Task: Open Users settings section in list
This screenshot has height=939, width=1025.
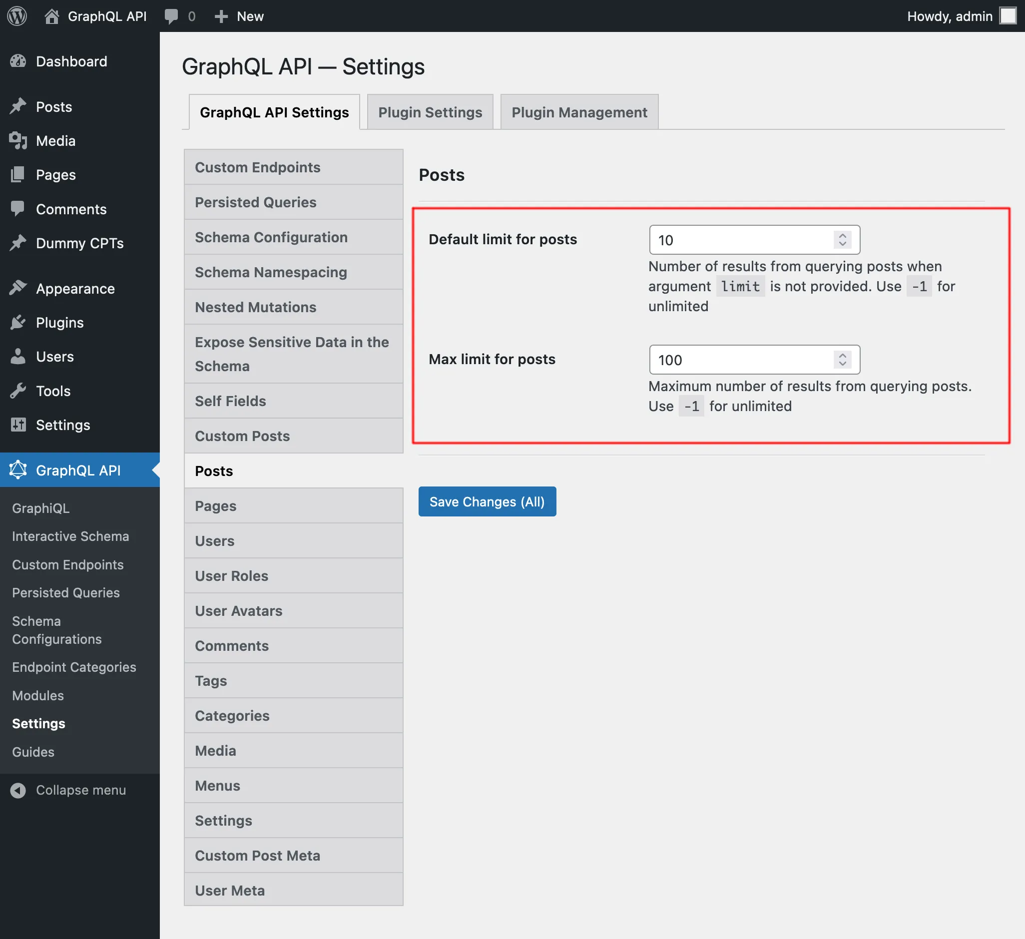Action: [293, 541]
